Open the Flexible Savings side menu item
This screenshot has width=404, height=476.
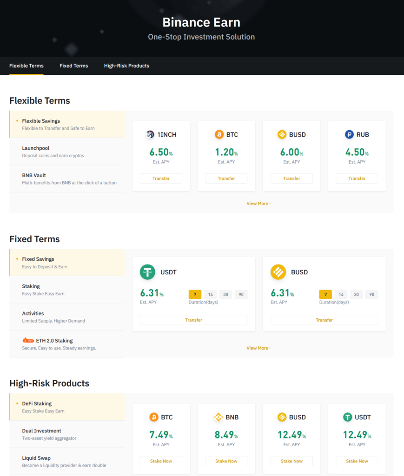pos(67,124)
